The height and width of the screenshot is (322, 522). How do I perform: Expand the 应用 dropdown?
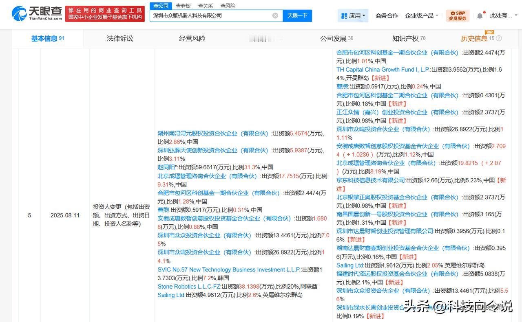point(353,15)
